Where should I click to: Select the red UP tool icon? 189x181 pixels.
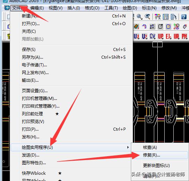(160, 36)
